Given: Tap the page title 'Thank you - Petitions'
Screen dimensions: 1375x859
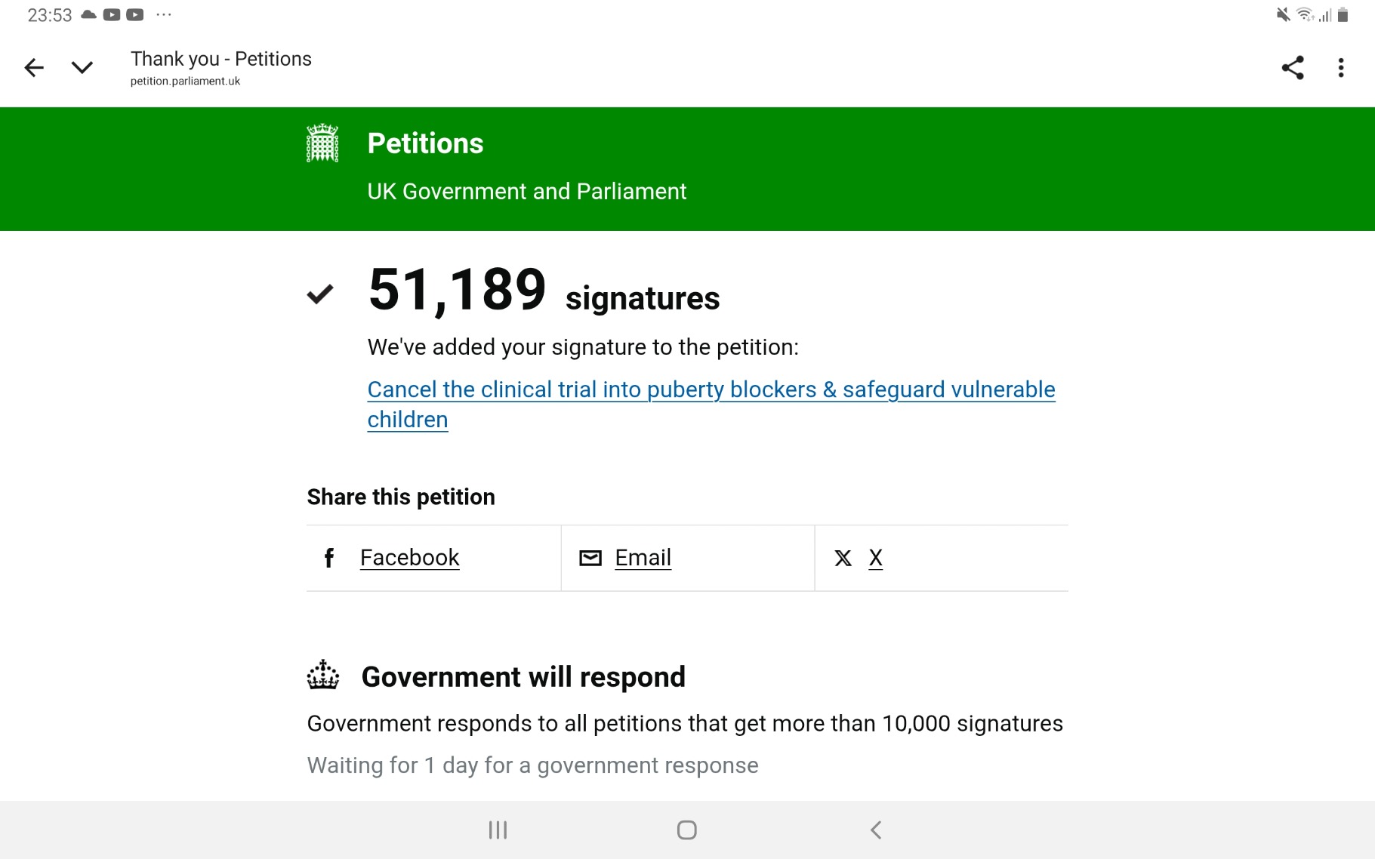Looking at the screenshot, I should tap(220, 59).
